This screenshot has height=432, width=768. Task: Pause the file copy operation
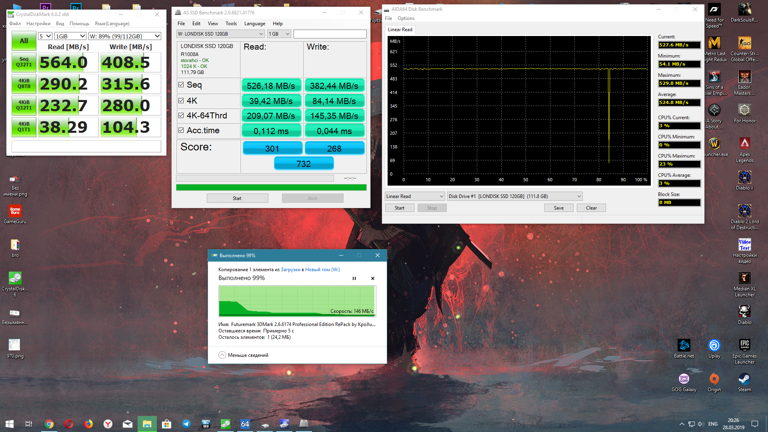(x=354, y=278)
